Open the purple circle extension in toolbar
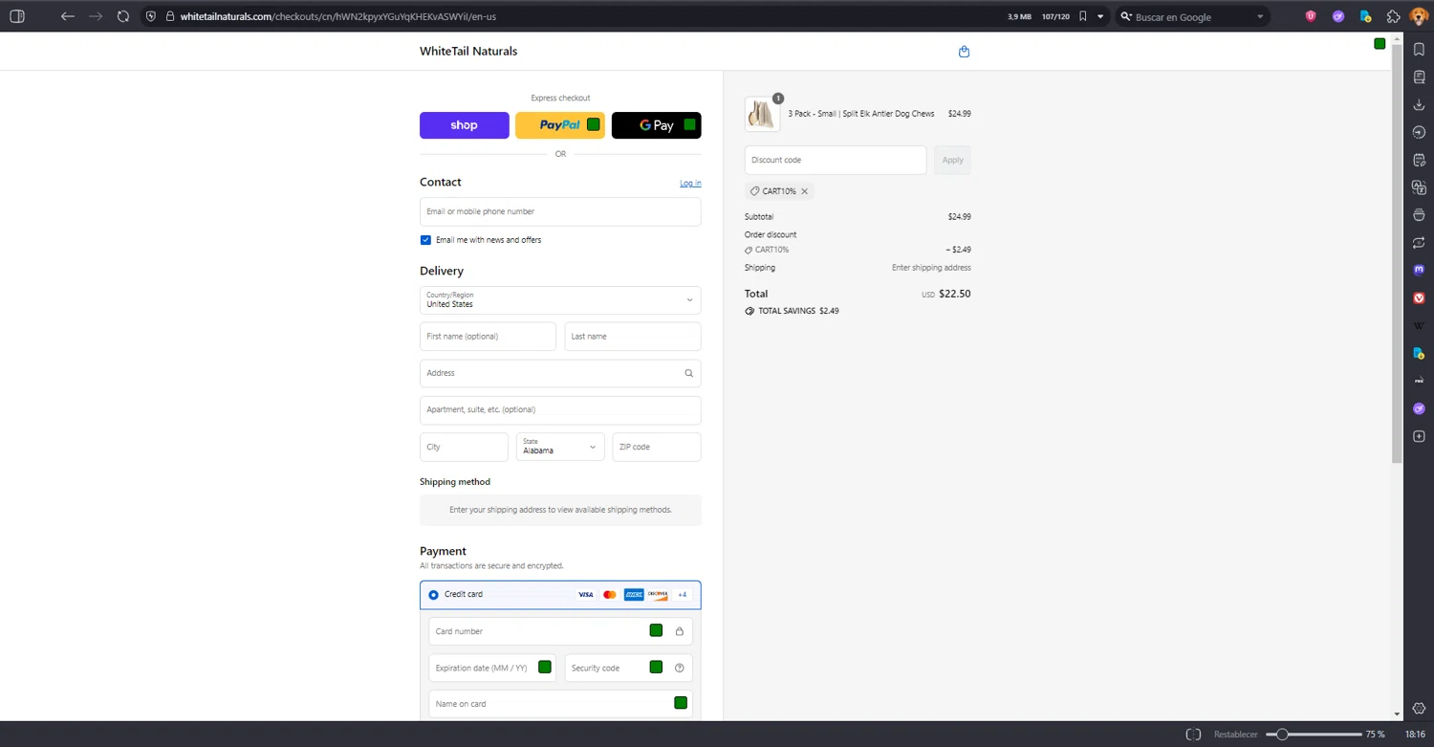This screenshot has width=1434, height=747. coord(1338,16)
